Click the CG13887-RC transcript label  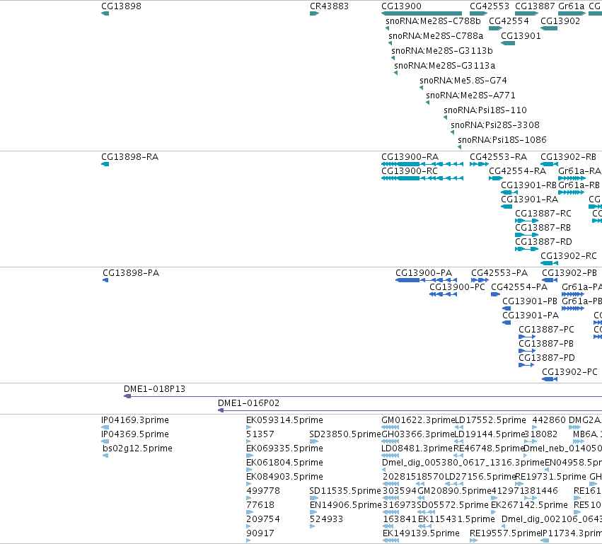tap(543, 214)
